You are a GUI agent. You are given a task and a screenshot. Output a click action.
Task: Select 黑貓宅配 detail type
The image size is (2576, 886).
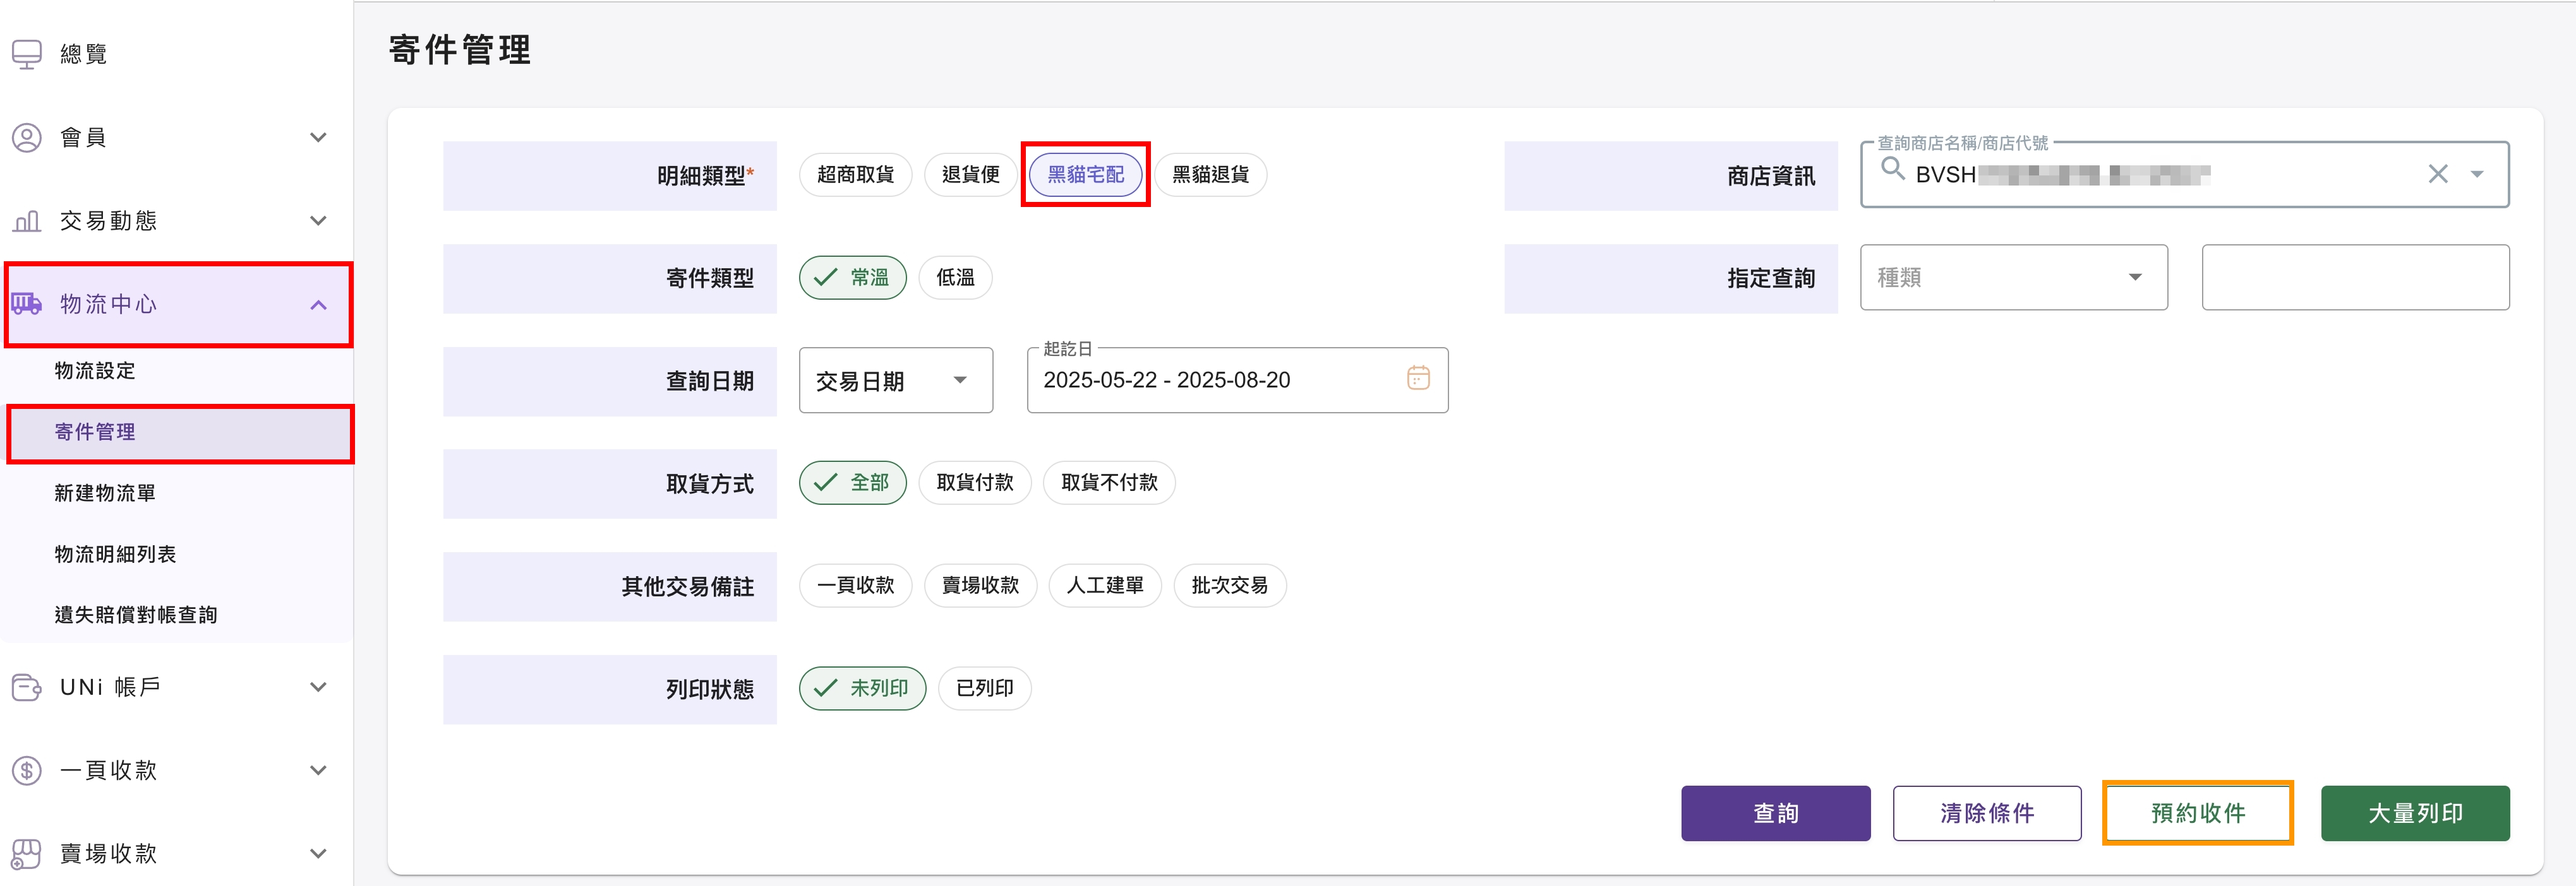[1086, 175]
